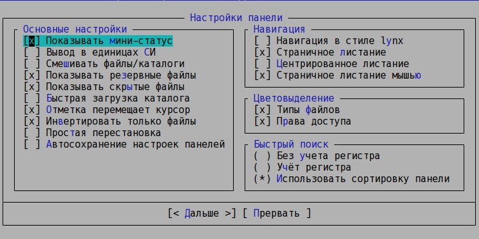The image size is (479, 239).
Task: Disable Показывать резервные файлы
Action: 110,75
